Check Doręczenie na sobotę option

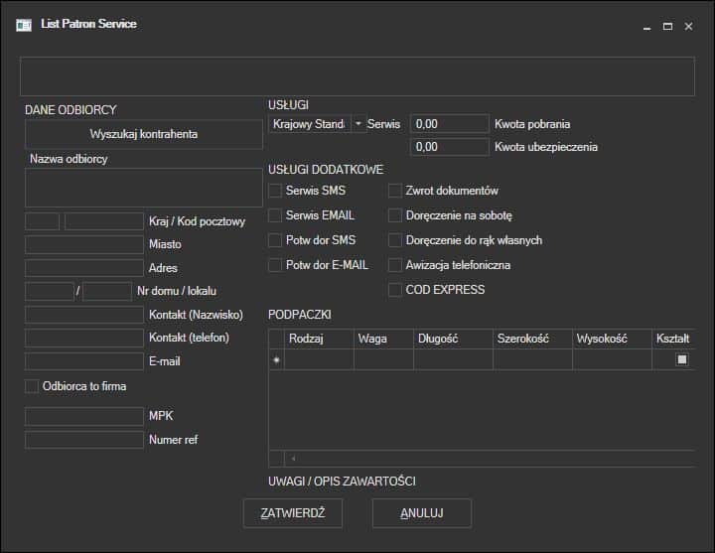click(395, 215)
